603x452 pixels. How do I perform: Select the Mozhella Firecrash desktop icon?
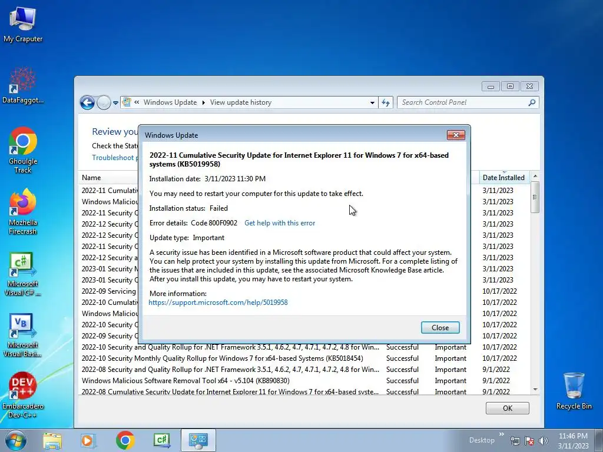23,211
